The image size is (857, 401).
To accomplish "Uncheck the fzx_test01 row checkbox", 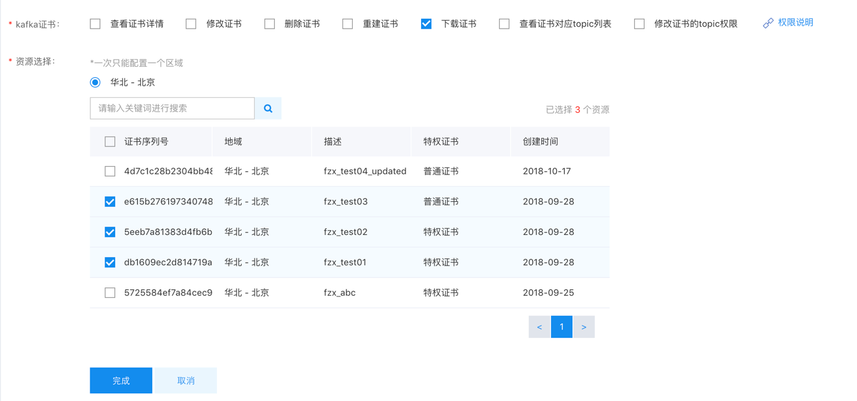I will pyautogui.click(x=110, y=262).
